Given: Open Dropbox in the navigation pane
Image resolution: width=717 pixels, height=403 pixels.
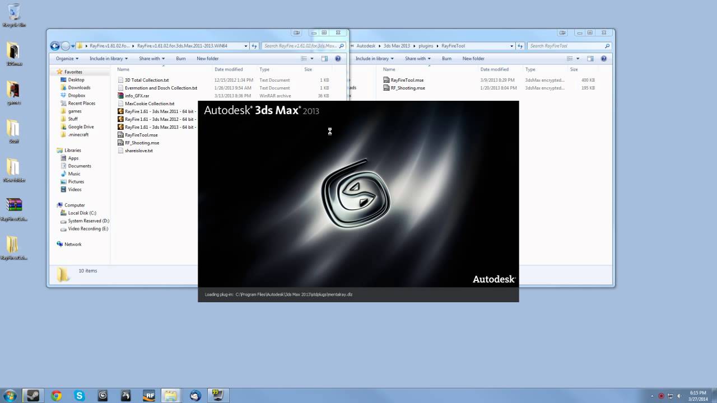Looking at the screenshot, I should [77, 96].
